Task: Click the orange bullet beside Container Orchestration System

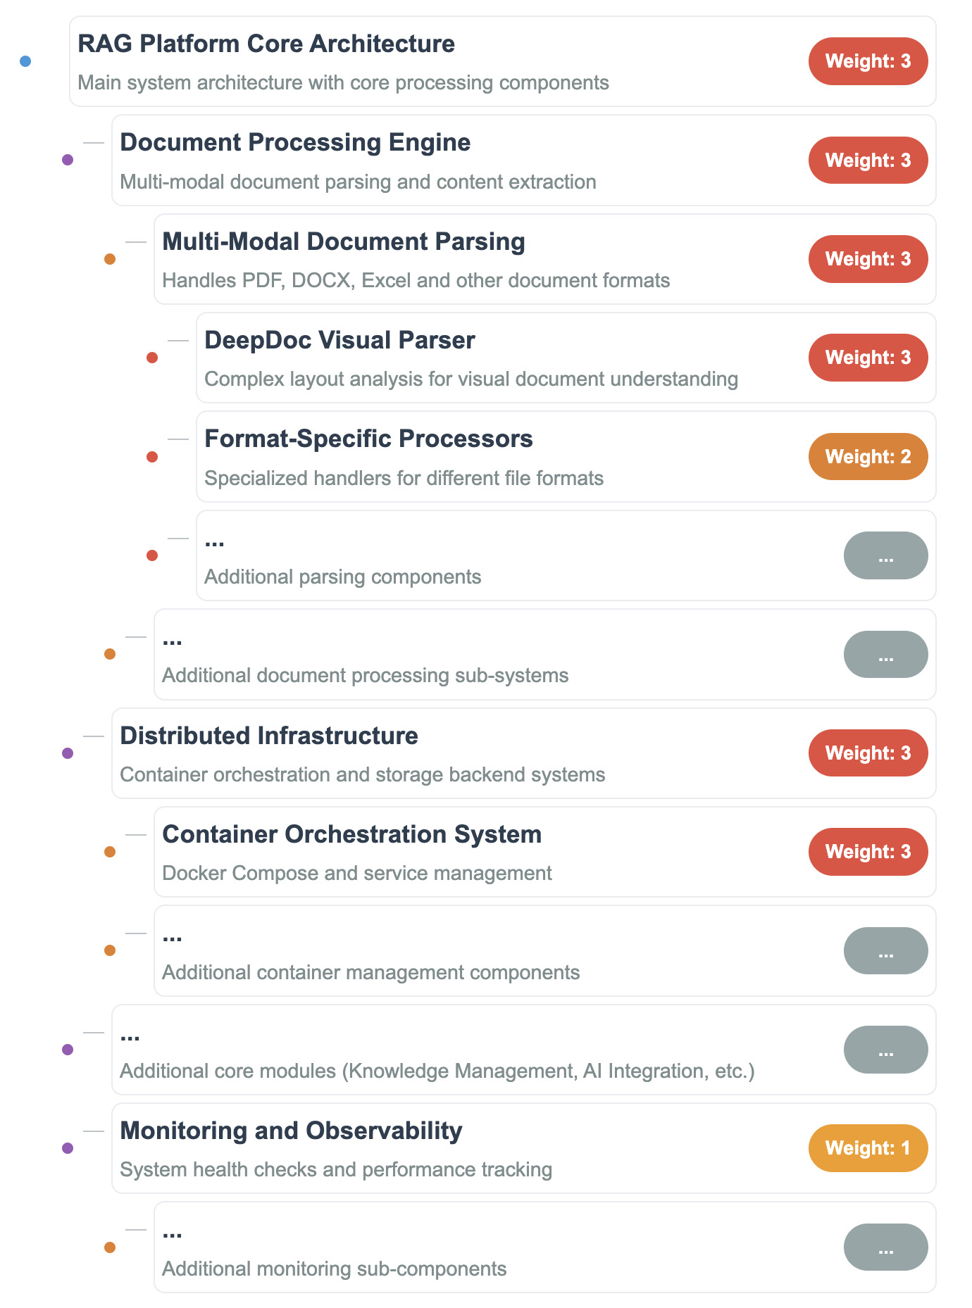Action: tap(110, 852)
